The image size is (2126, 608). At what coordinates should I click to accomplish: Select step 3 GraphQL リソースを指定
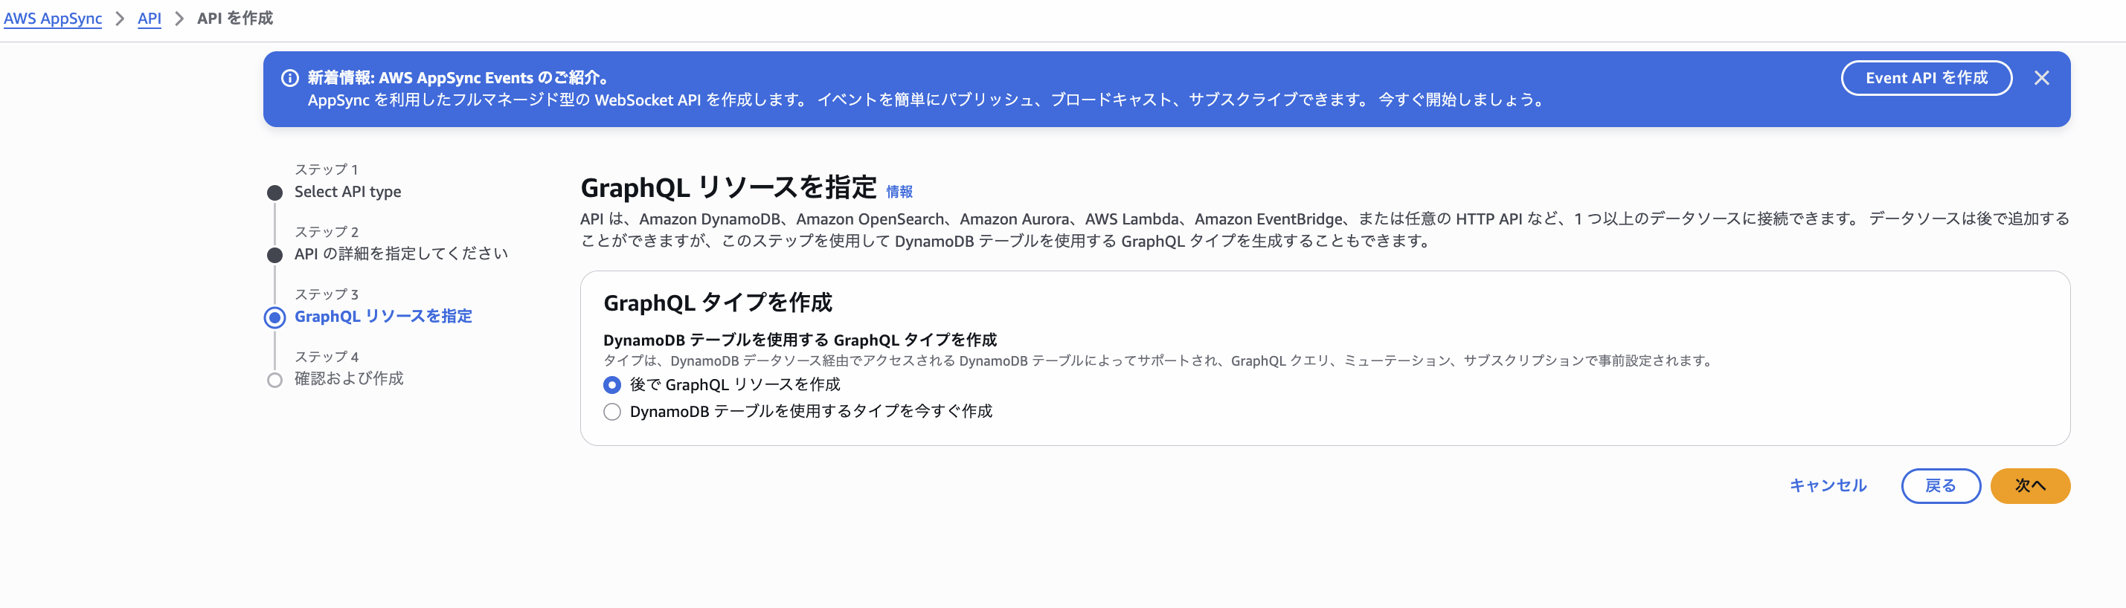coord(383,316)
